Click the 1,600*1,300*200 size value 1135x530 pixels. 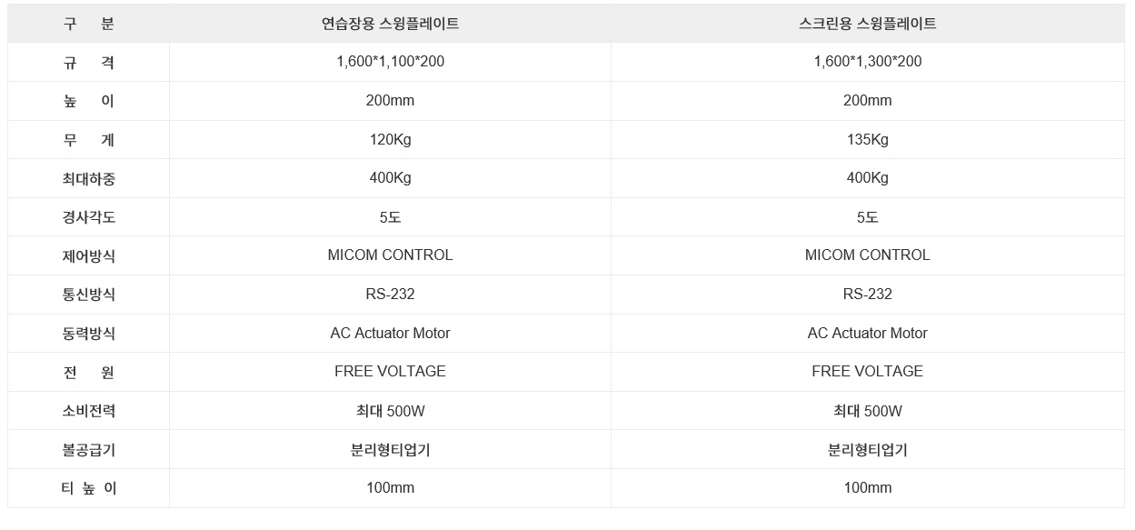[x=867, y=62]
